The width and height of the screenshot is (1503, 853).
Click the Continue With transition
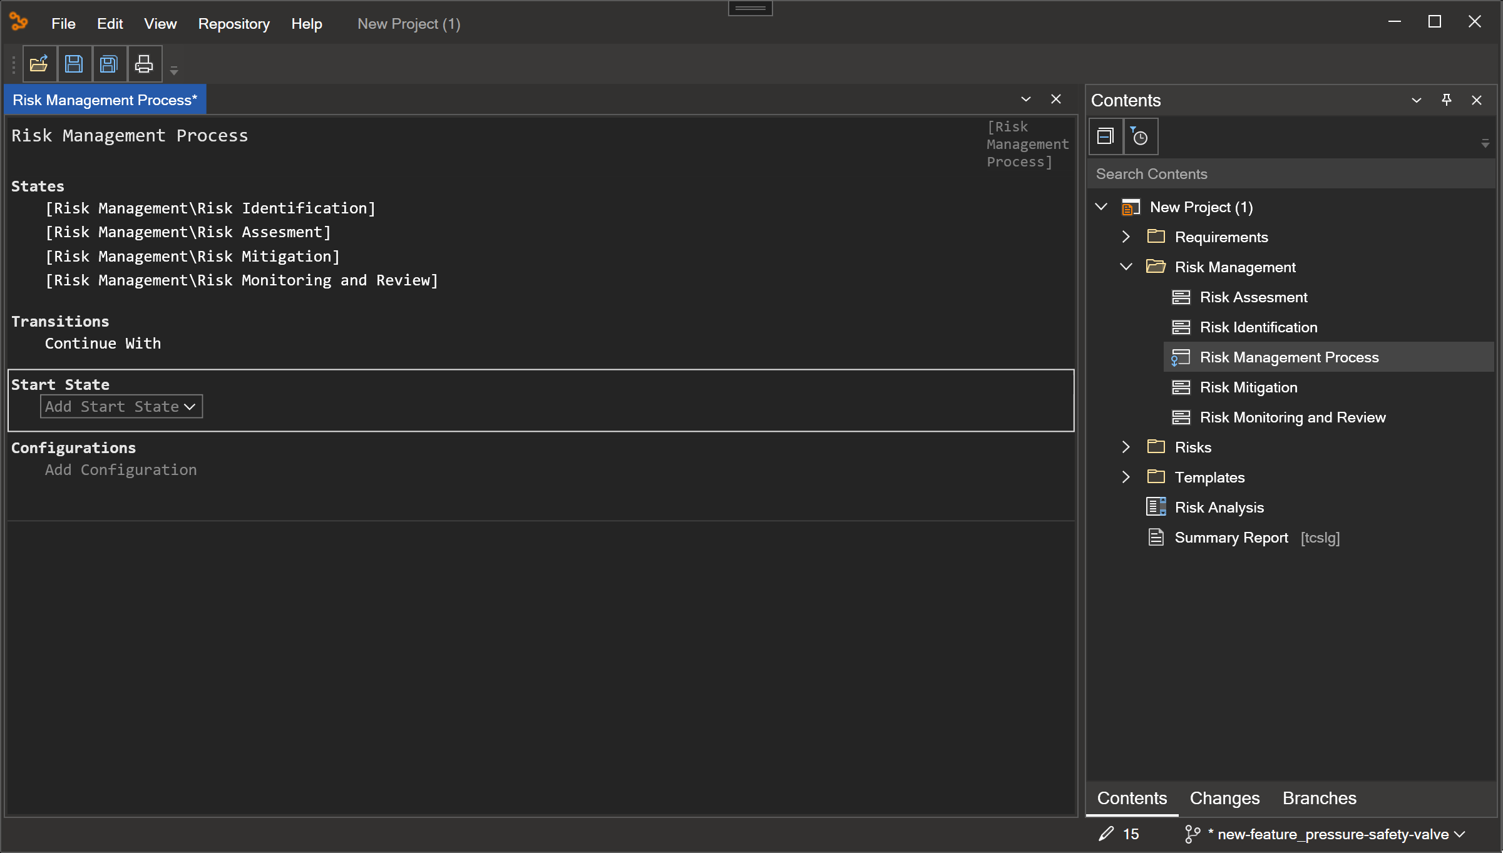(103, 344)
